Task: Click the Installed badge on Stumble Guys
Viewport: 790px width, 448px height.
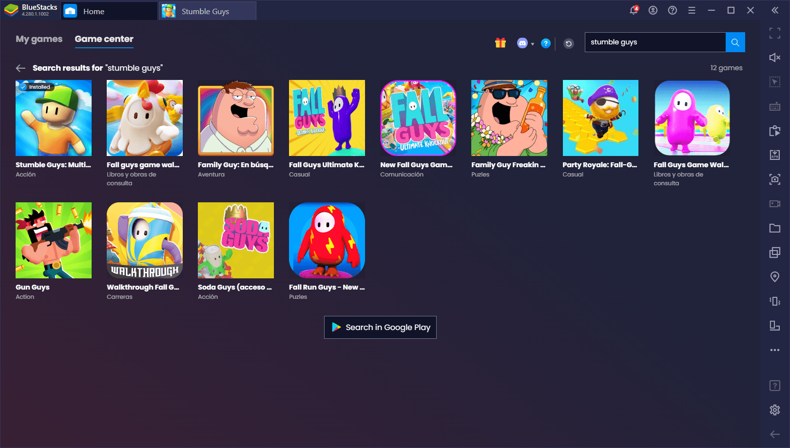Action: [36, 87]
